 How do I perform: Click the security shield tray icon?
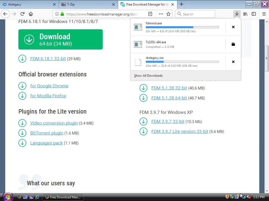coord(227,197)
